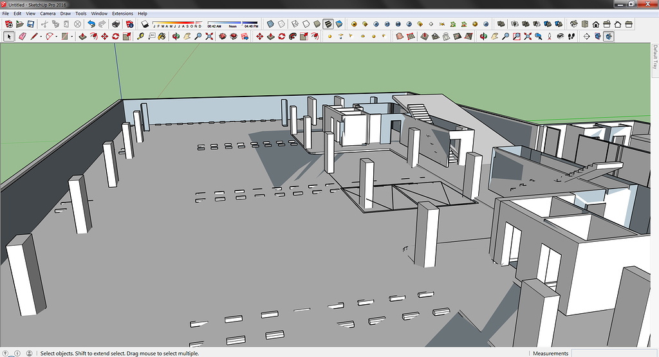Open dropdown arrow beside the Line tool
659x357 pixels.
pyautogui.click(x=41, y=37)
